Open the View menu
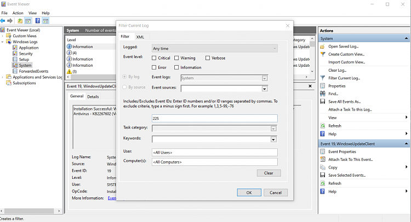 coord(32,13)
